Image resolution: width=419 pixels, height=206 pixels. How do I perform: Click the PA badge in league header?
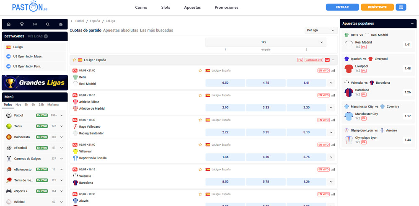click(300, 60)
